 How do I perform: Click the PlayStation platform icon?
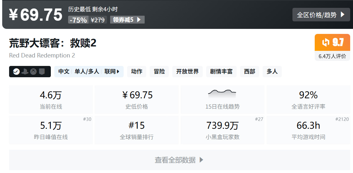pyautogui.click(x=25, y=72)
